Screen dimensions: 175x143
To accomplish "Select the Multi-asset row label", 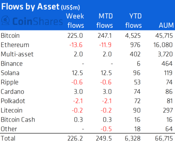I will click(x=17, y=54).
